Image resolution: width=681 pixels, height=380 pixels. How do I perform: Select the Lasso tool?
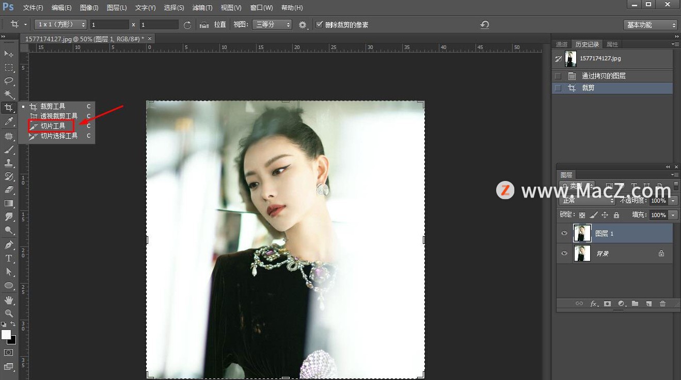click(x=9, y=81)
